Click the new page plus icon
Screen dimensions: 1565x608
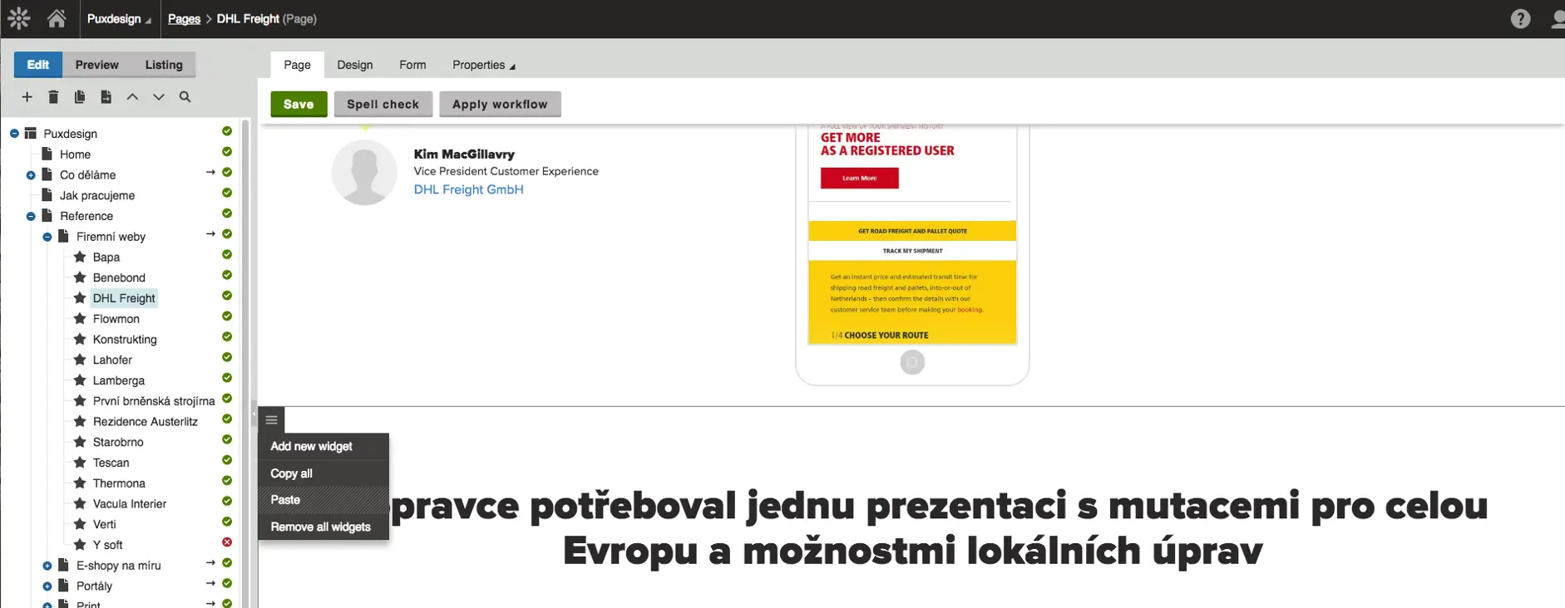(x=27, y=97)
